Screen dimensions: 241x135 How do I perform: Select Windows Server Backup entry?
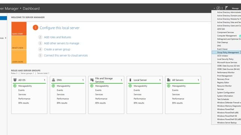click(x=226, y=123)
